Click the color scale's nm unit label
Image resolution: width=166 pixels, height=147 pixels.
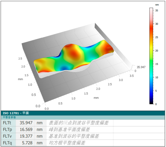157,5
